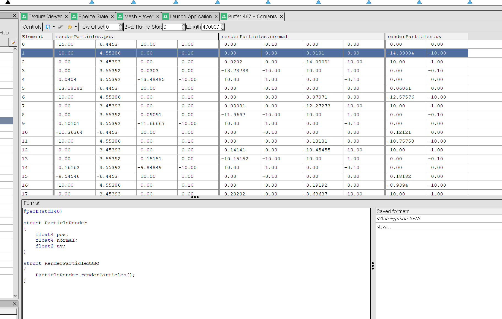Click the star-burst goto resource icon
The height and width of the screenshot is (319, 502).
[x=70, y=27]
